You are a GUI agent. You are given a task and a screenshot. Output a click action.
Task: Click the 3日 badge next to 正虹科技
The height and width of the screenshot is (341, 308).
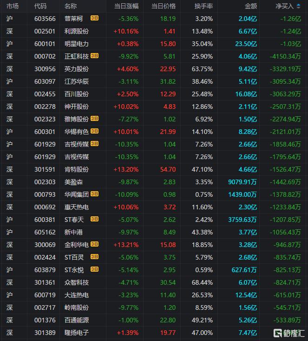[x=94, y=56]
